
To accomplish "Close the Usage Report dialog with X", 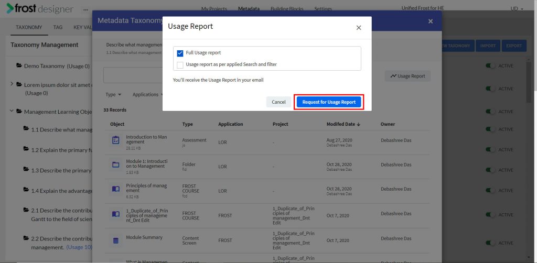I will 359,28.
